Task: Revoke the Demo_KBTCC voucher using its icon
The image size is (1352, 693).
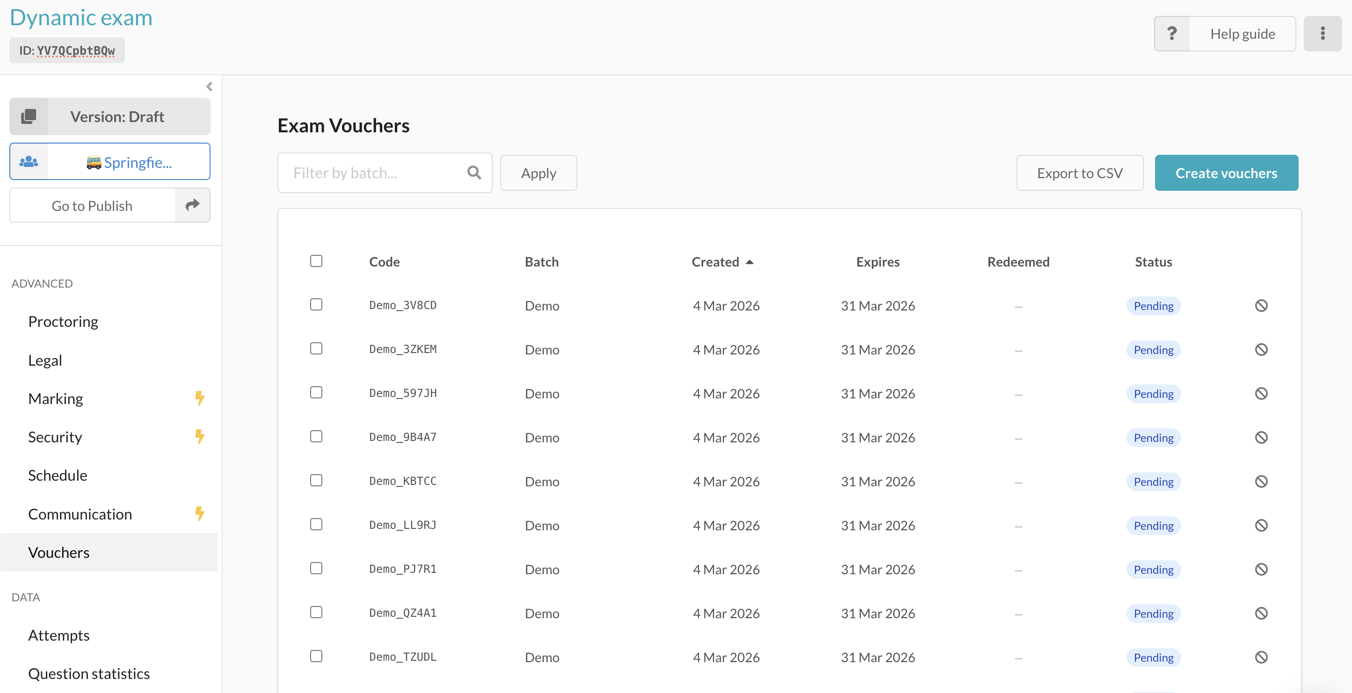Action: click(1261, 481)
